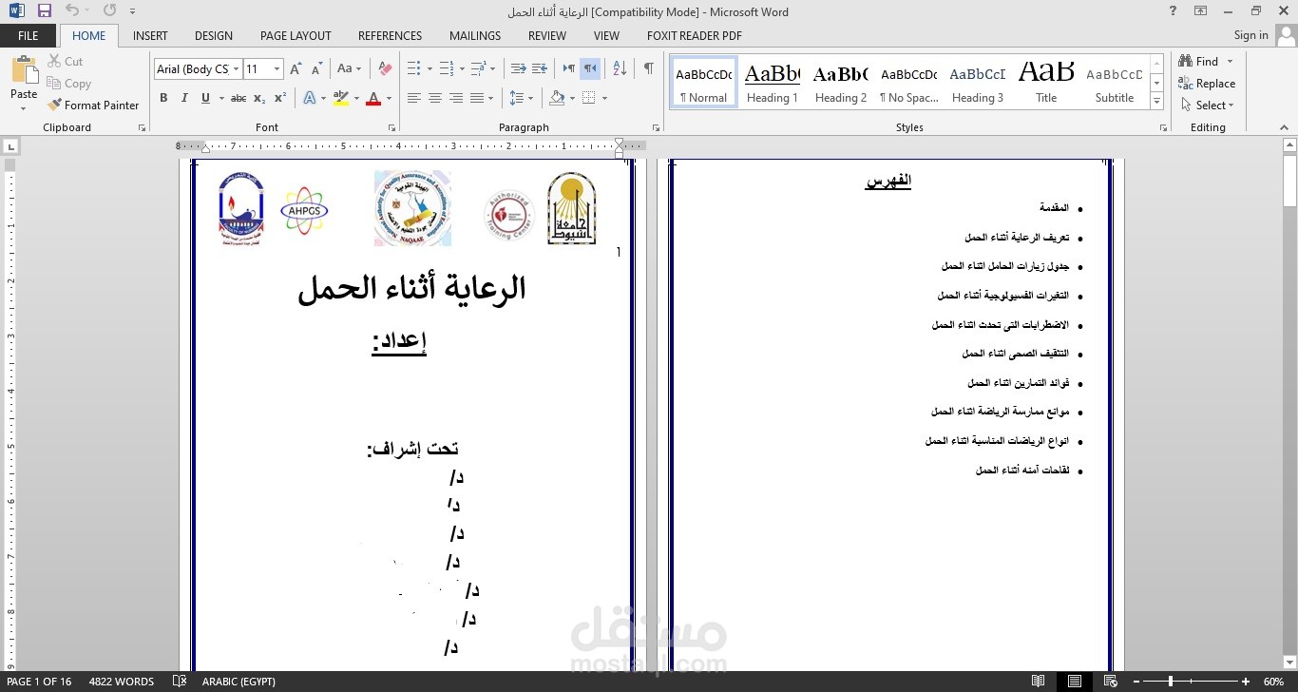Apply subscript formatting
This screenshot has height=692, width=1298.
click(x=260, y=98)
